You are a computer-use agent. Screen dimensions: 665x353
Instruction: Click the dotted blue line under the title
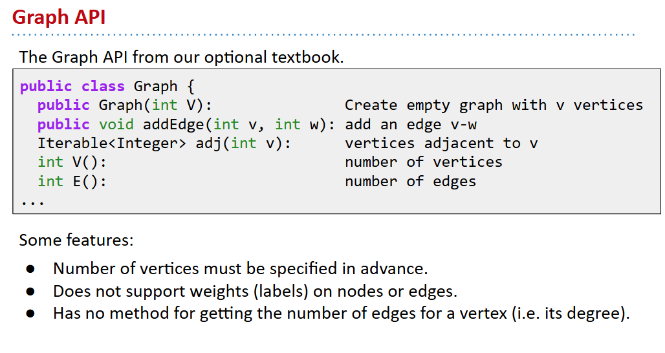[x=323, y=35]
